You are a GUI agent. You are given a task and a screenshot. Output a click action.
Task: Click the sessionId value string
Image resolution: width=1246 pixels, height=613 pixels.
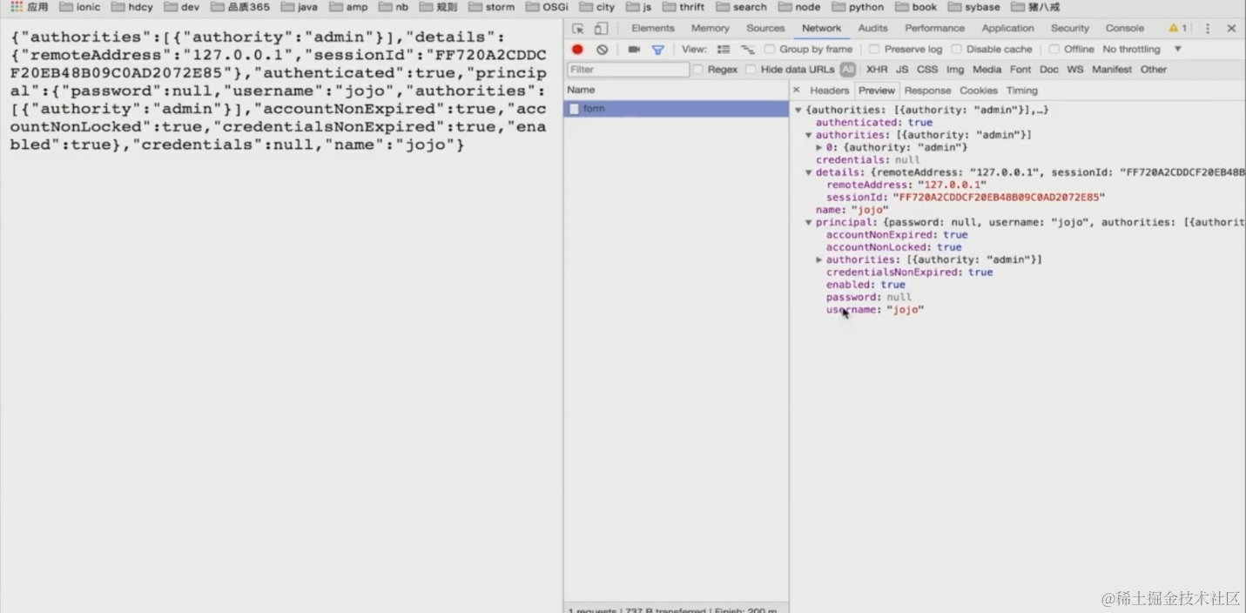tap(999, 198)
